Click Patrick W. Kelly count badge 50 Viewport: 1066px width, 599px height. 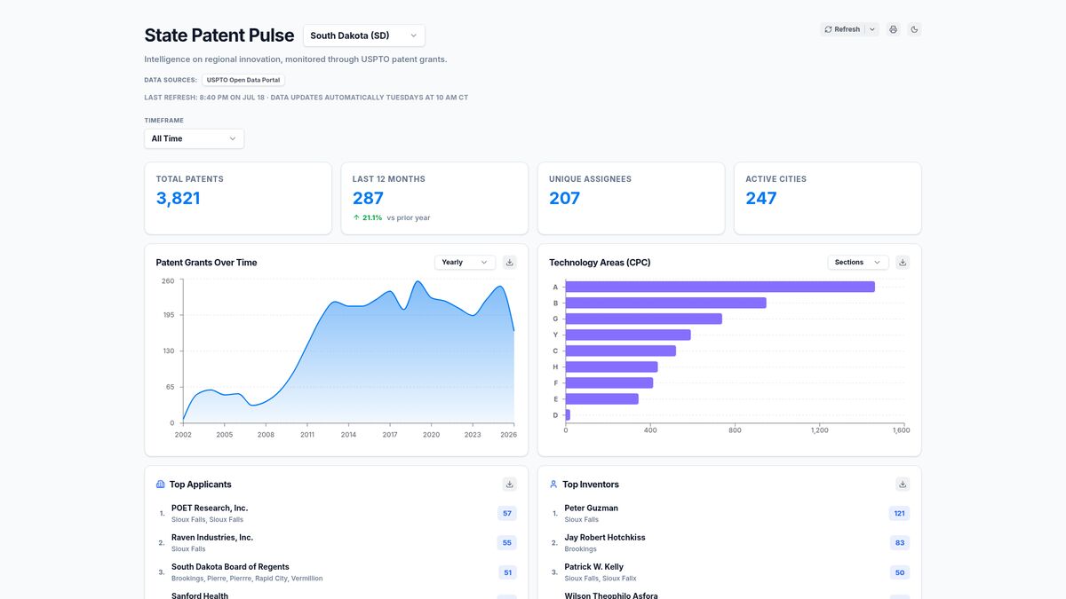[x=900, y=572]
